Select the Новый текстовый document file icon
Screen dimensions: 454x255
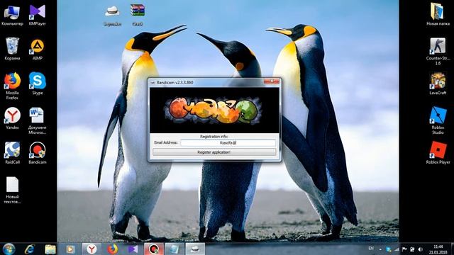coord(12,190)
